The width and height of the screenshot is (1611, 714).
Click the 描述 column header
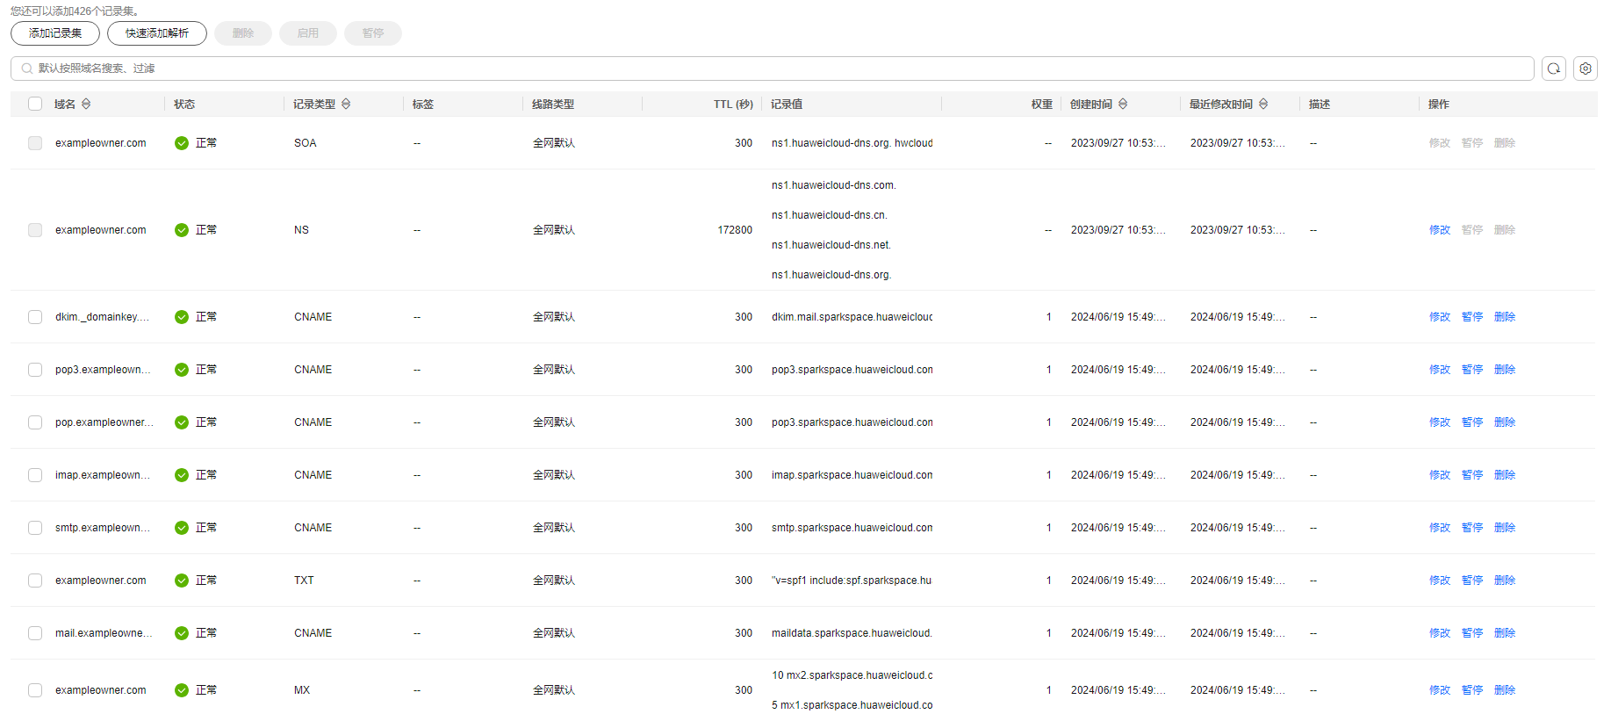pyautogui.click(x=1320, y=105)
